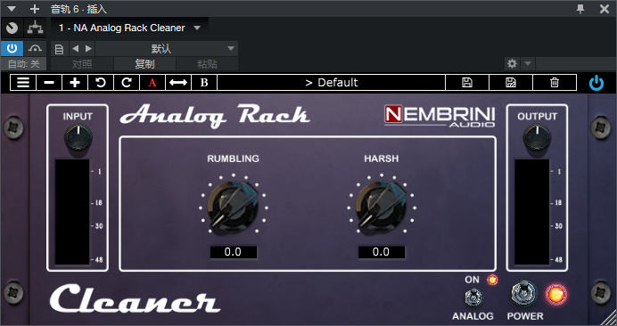
Task: Select the A state slot
Action: pos(152,83)
